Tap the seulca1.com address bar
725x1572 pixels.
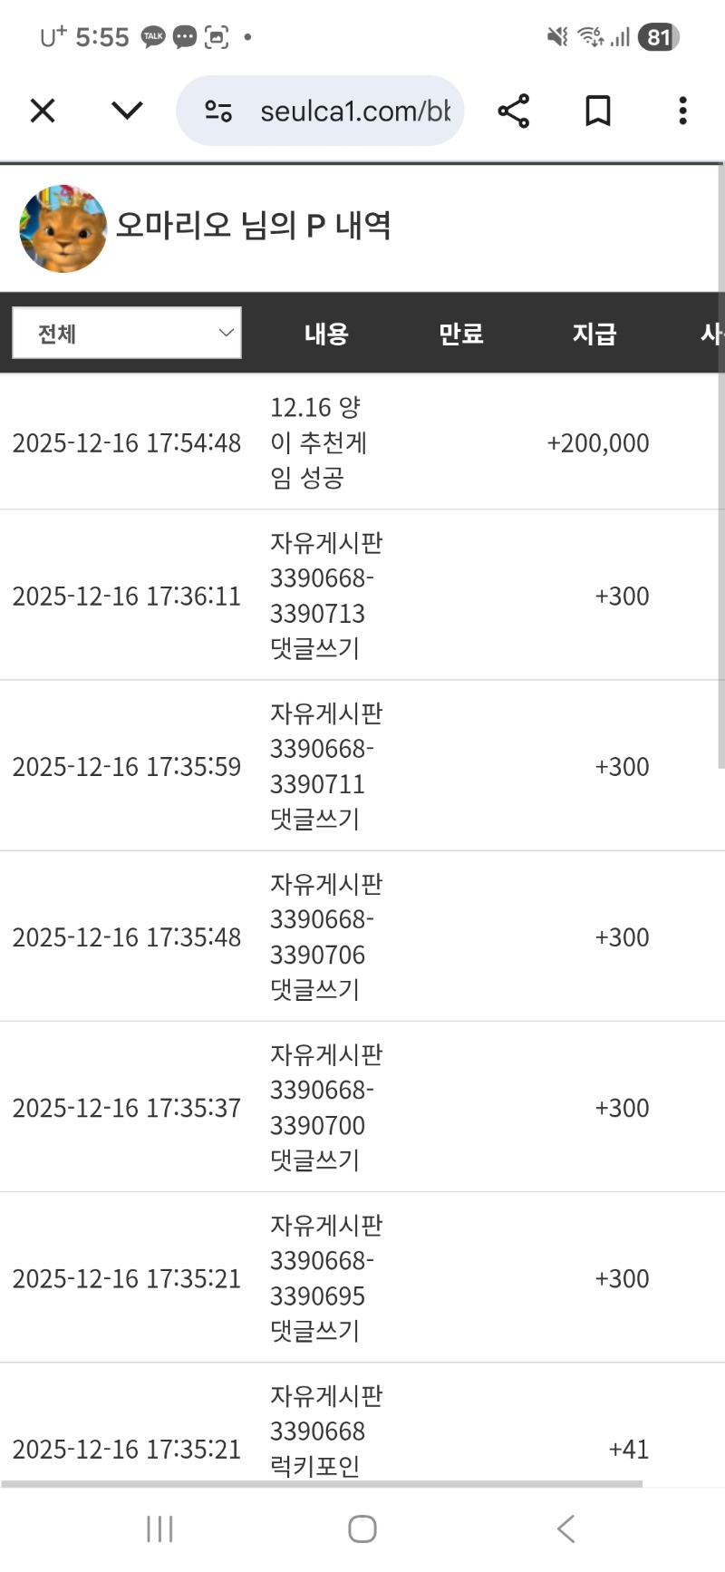click(x=354, y=112)
